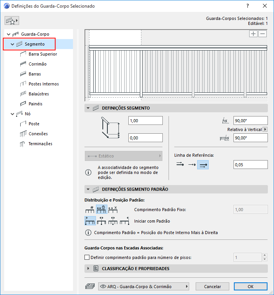
Task: Select end-aligned pattern position icon
Action: click(125, 221)
